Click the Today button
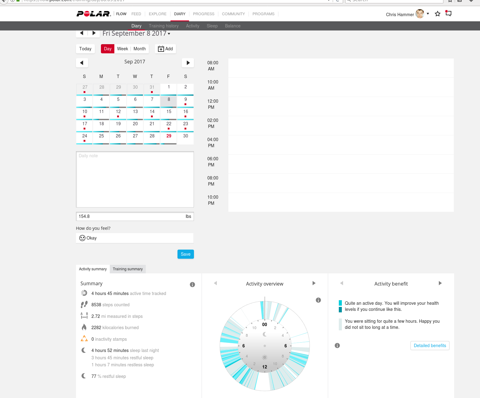Image resolution: width=480 pixels, height=398 pixels. [x=85, y=49]
